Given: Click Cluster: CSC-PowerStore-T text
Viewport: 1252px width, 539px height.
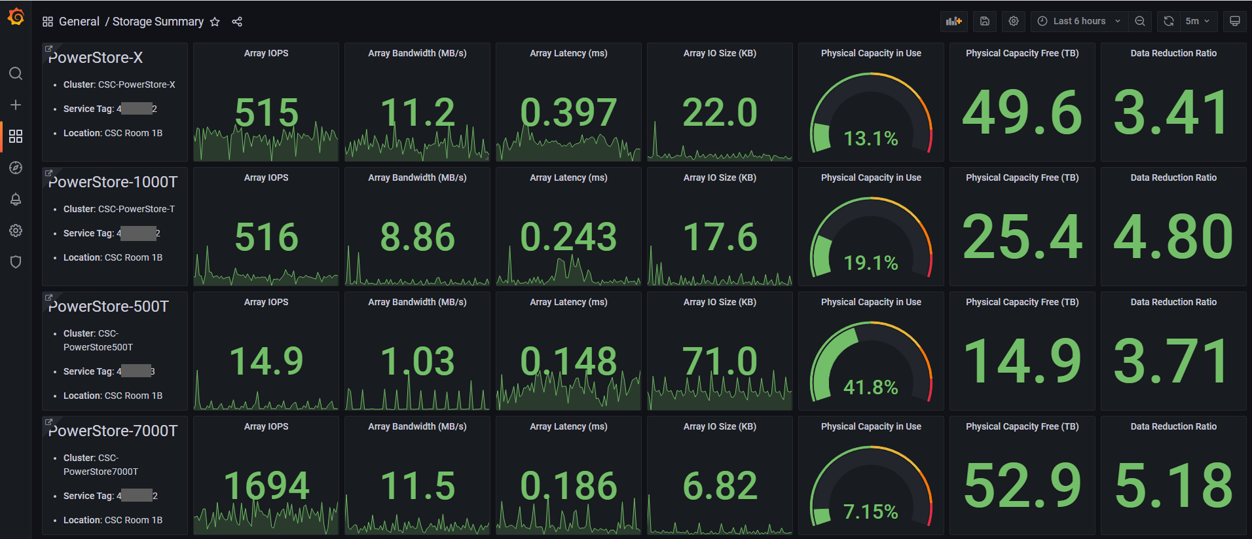Looking at the screenshot, I should click(x=119, y=209).
